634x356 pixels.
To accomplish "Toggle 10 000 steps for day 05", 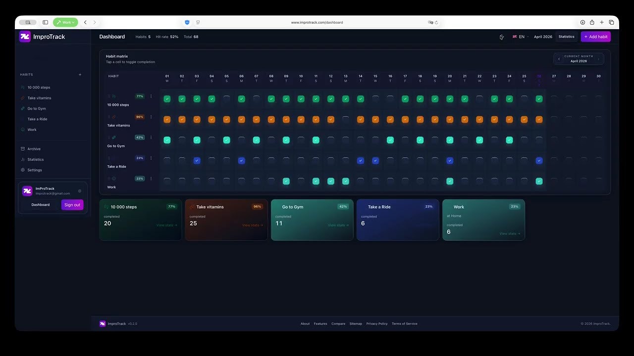I will (x=226, y=99).
